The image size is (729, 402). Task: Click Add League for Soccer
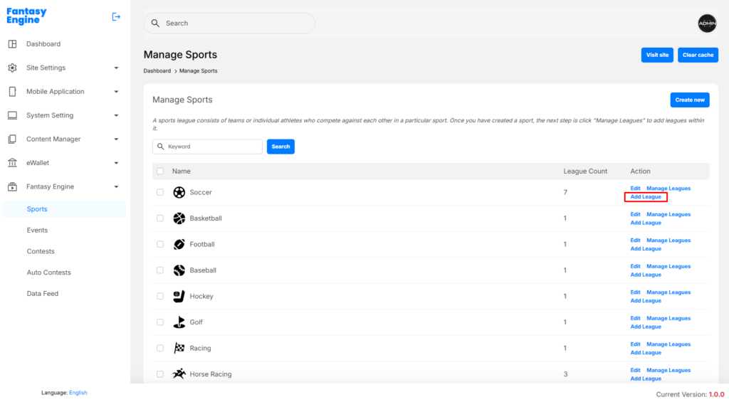tap(646, 197)
